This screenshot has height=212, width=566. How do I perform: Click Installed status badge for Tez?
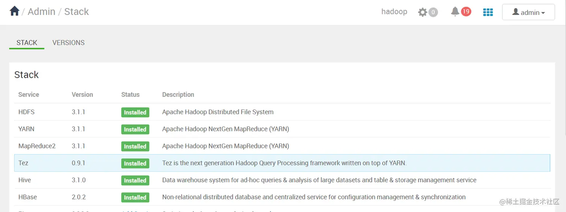coord(135,163)
